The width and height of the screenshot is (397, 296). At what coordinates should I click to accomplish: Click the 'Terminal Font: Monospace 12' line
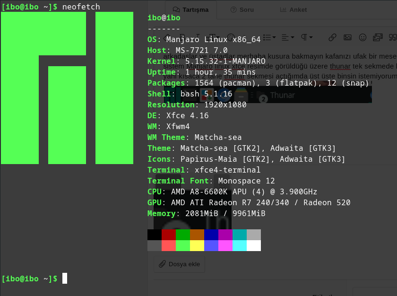pos(211,181)
